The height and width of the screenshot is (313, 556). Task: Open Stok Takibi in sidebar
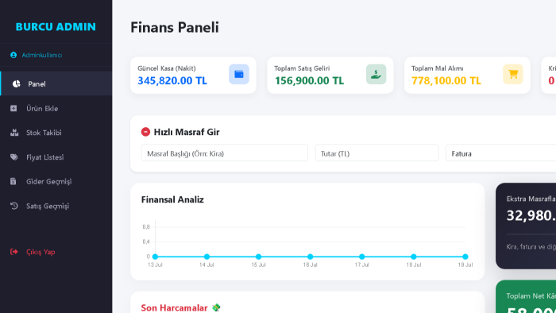56,133
